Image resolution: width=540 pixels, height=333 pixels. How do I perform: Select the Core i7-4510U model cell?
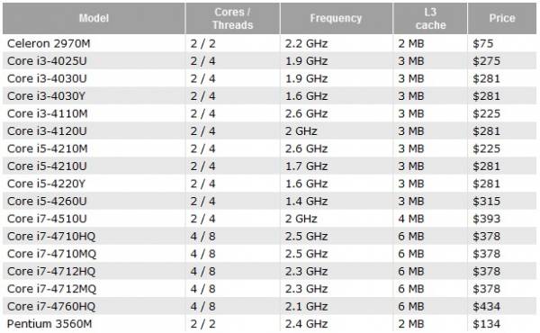94,219
